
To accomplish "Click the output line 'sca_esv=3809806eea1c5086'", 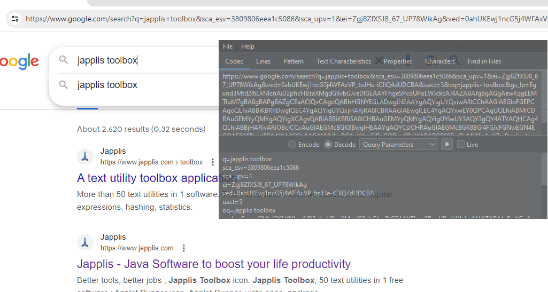I will (261, 168).
